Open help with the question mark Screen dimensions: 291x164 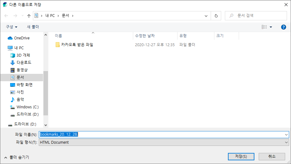pos(283,27)
